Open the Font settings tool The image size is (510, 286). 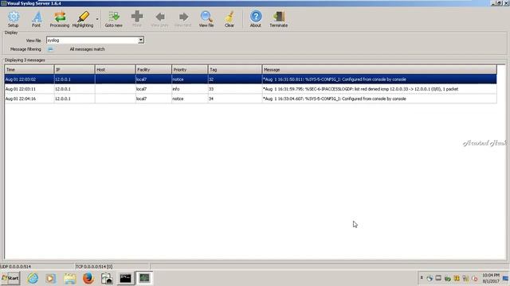click(36, 19)
